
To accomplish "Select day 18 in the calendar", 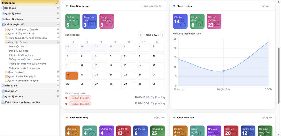I will (72, 76).
